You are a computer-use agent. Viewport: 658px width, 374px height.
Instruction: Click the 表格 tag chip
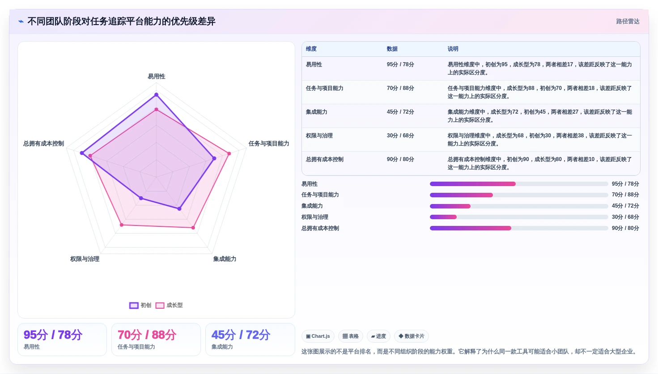[x=351, y=336]
